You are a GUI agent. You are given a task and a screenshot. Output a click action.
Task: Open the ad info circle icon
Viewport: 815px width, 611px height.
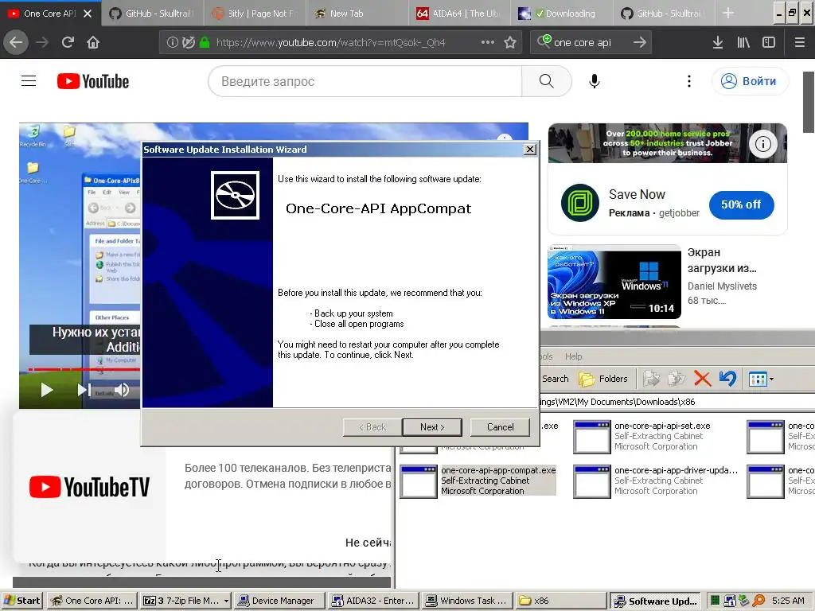click(x=763, y=144)
